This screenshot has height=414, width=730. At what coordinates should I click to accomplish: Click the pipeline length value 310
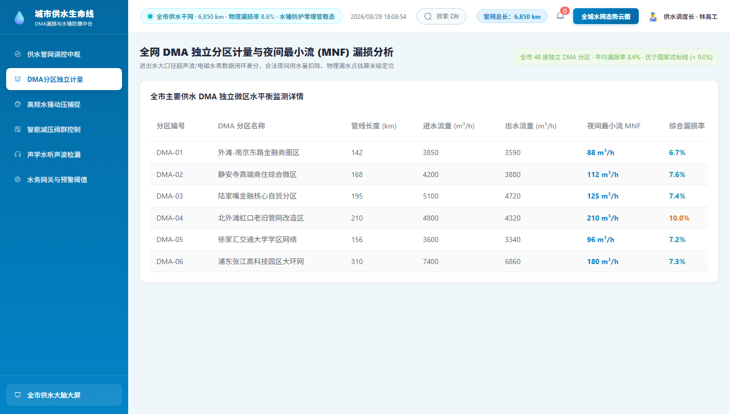pyautogui.click(x=357, y=262)
